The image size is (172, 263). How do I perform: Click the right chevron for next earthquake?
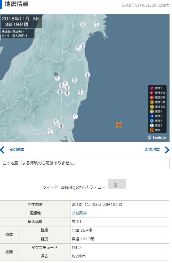167,150
